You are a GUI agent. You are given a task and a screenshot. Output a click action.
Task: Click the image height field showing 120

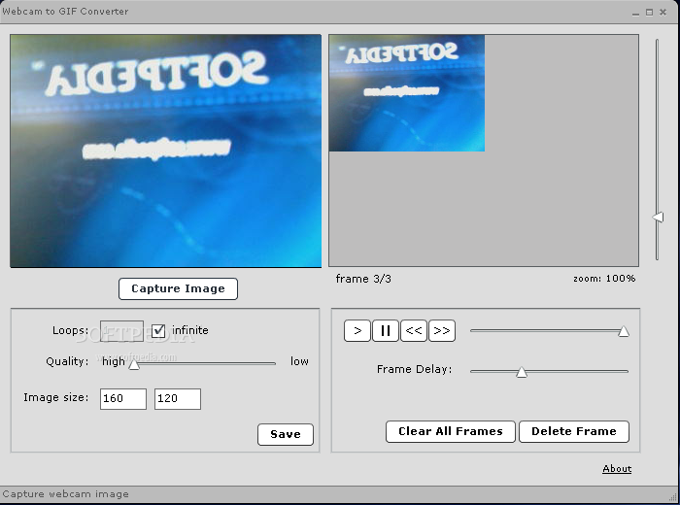[178, 399]
